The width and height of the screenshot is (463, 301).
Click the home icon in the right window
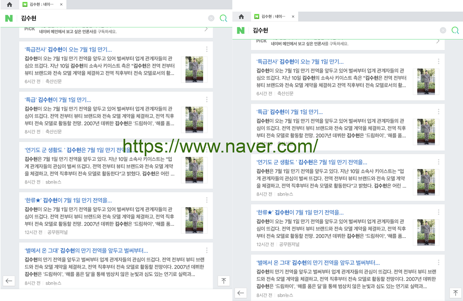(242, 17)
